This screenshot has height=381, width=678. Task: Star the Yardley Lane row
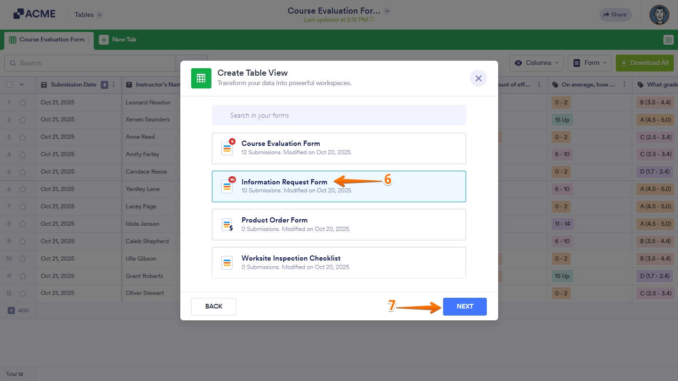pyautogui.click(x=22, y=189)
